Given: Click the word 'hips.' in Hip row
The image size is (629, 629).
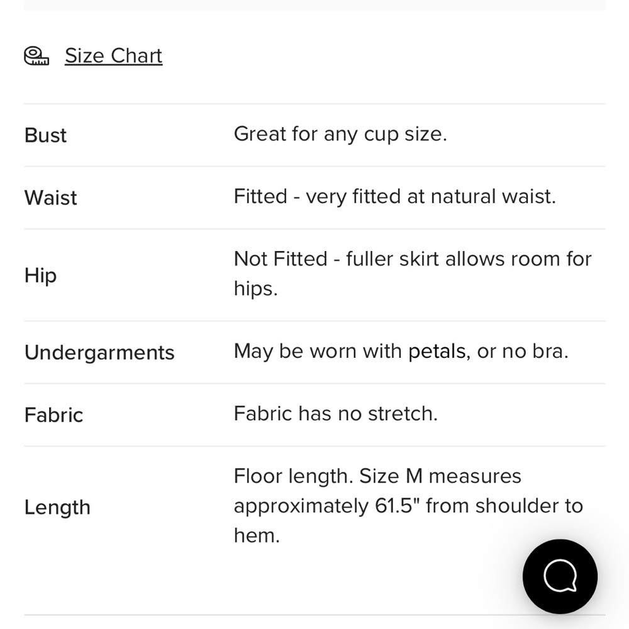Looking at the screenshot, I should click(256, 289).
